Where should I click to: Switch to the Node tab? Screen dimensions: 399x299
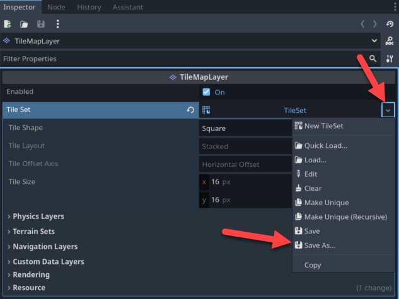pyautogui.click(x=56, y=7)
